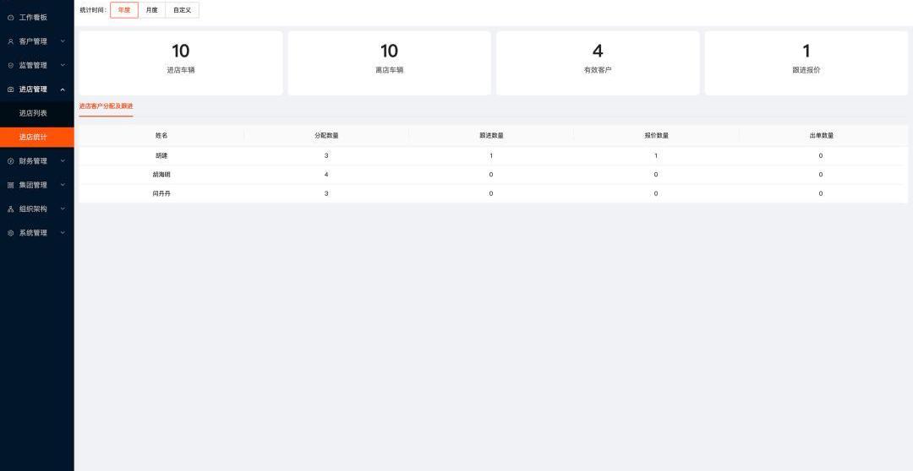This screenshot has height=471, width=913.
Task: Open the 进店列表 submenu item
Action: coord(36,113)
